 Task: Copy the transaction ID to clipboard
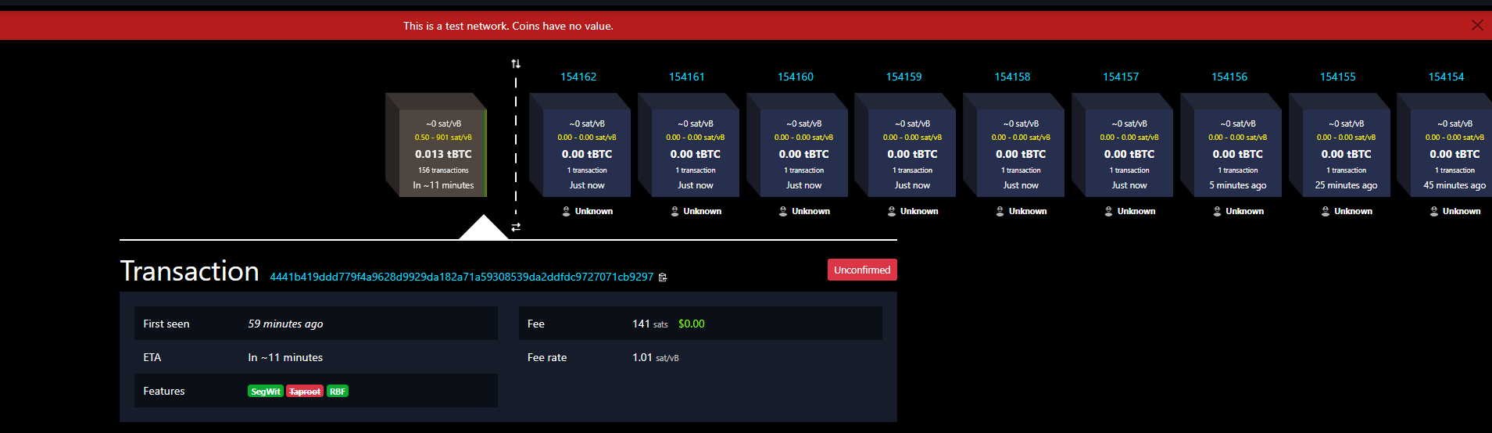point(663,277)
